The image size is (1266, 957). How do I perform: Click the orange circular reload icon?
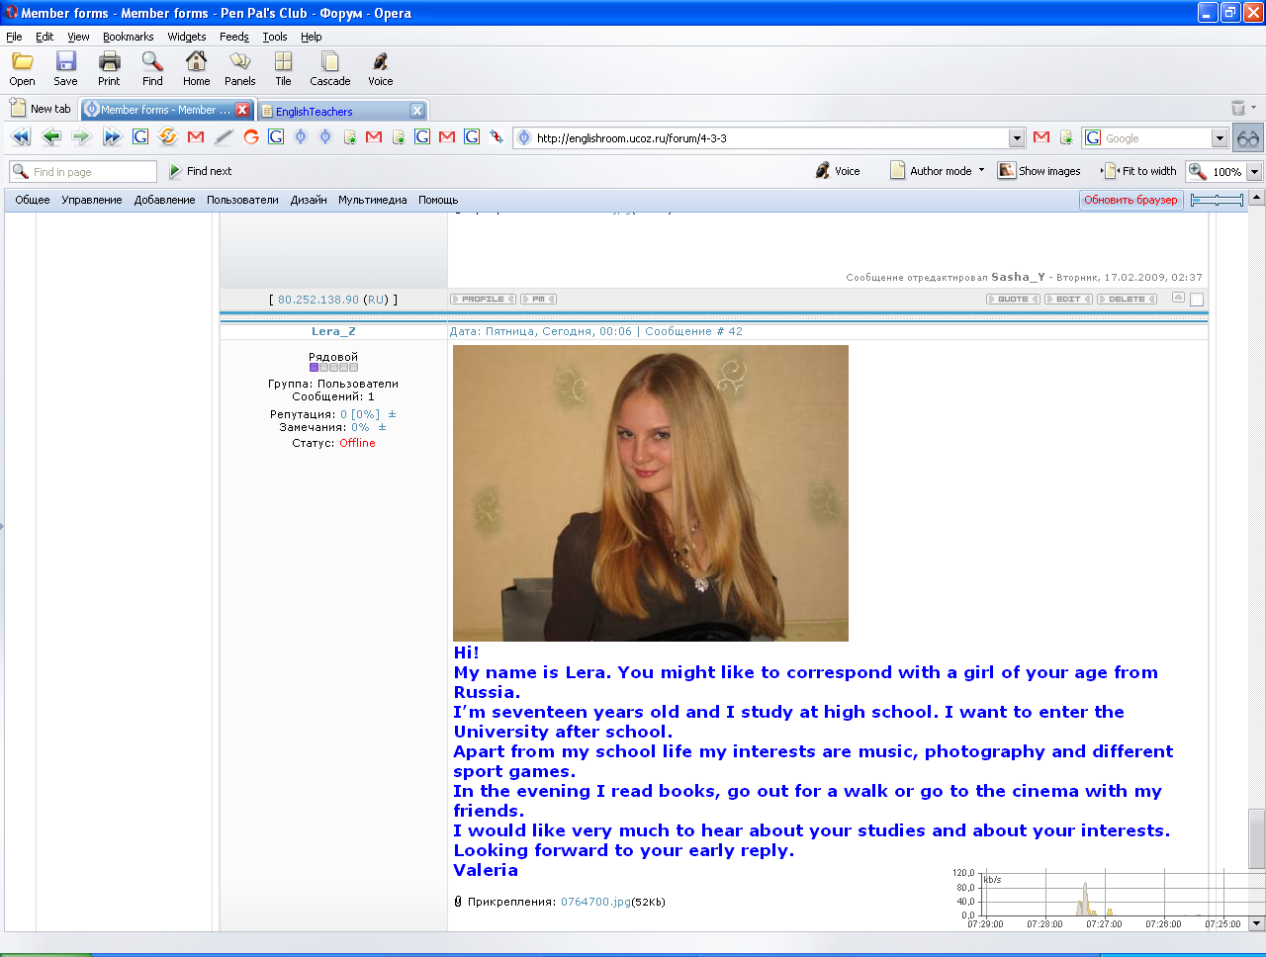(168, 136)
